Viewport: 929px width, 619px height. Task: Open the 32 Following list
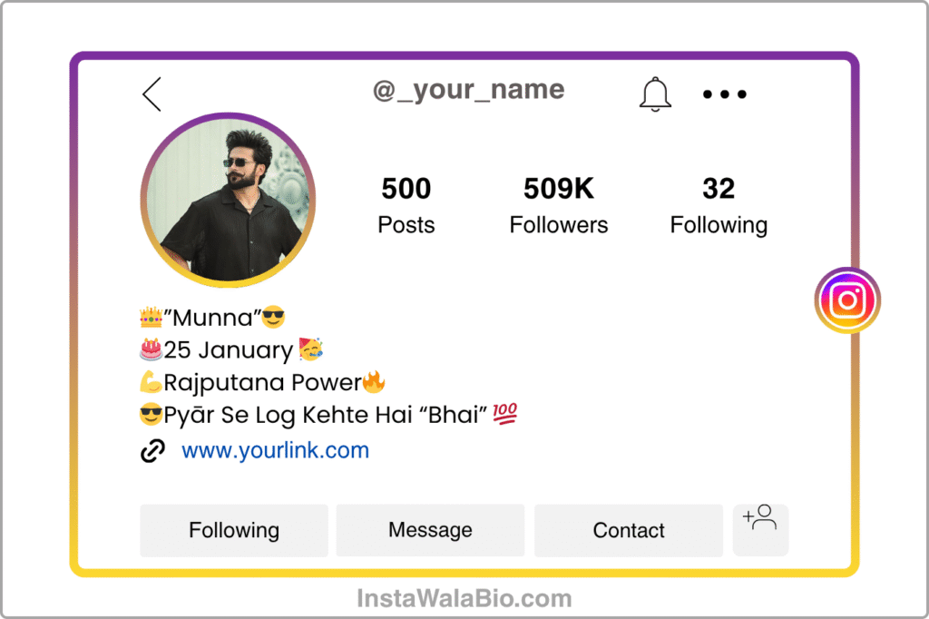719,205
